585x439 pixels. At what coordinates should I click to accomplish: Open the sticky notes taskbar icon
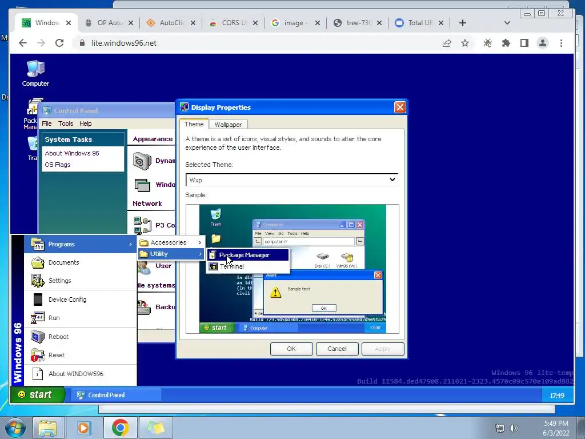pyautogui.click(x=156, y=428)
